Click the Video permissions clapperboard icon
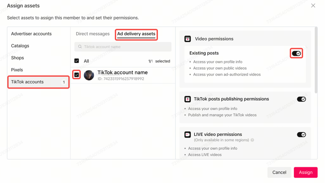Image resolution: width=326 pixels, height=183 pixels. pyautogui.click(x=187, y=39)
